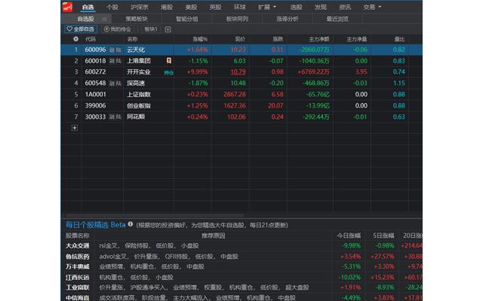The image size is (483, 301).
Task: Switch to the 涨停分析 tab
Action: pos(288,19)
